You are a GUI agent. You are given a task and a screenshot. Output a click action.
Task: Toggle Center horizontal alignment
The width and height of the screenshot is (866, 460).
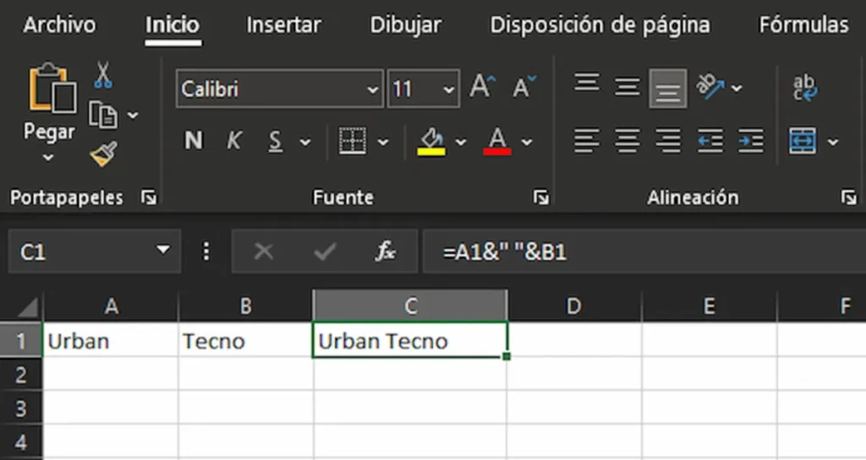point(628,141)
